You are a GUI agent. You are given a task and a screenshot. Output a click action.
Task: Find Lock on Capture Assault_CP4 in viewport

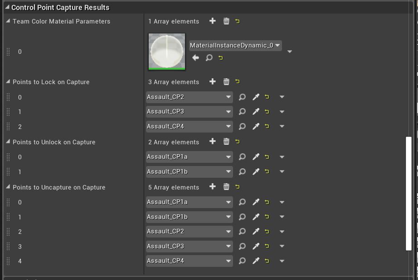click(x=242, y=126)
